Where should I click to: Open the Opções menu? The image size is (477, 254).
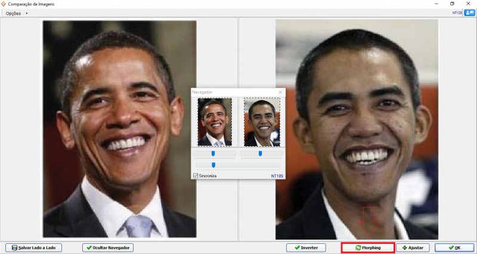pos(13,13)
